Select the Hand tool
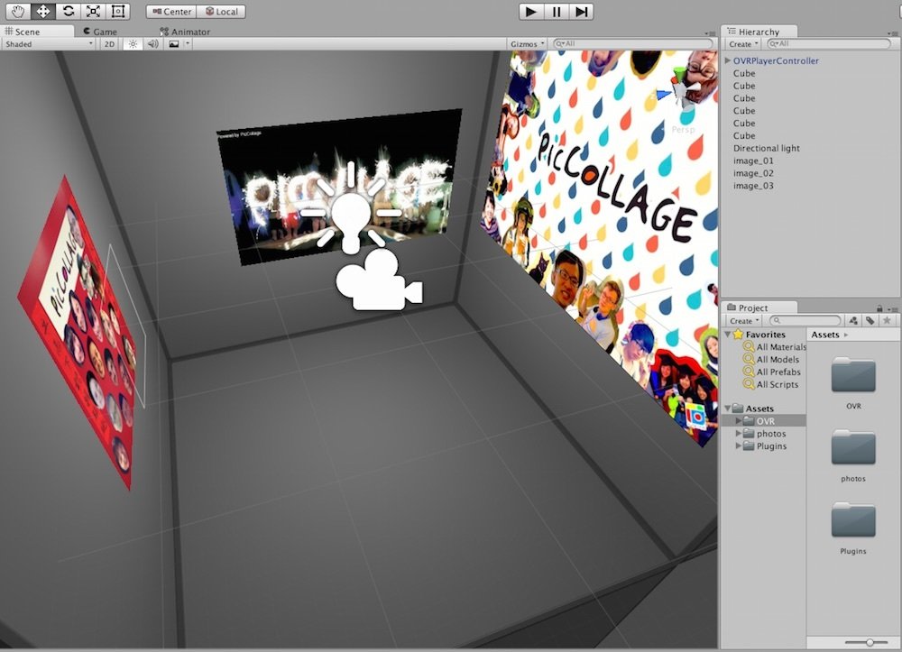The height and width of the screenshot is (652, 902). pos(18,11)
